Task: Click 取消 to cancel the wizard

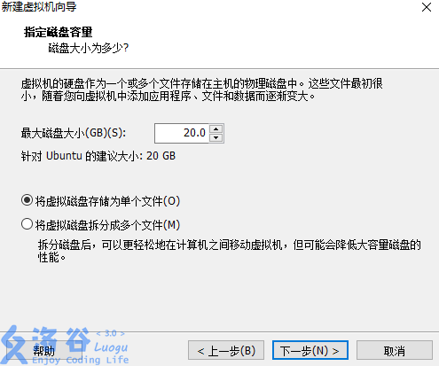Action: [x=395, y=351]
